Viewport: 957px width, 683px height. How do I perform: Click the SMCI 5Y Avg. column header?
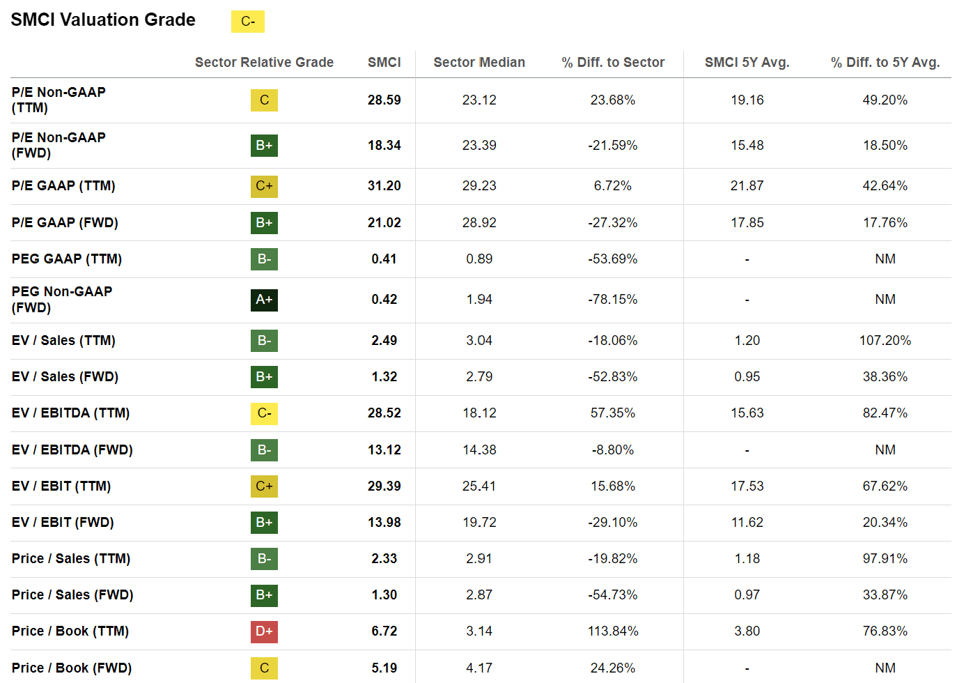[x=747, y=62]
